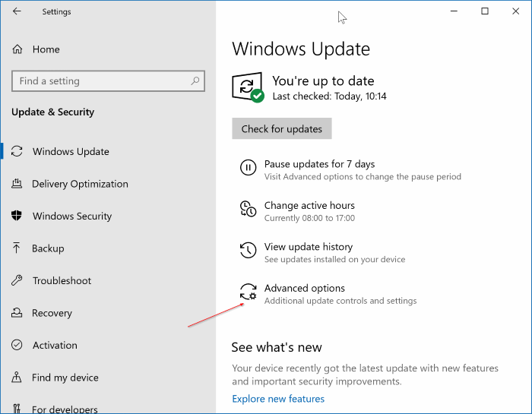This screenshot has width=532, height=414.
Task: Click the Delivery Optimization icon
Action: 17,184
